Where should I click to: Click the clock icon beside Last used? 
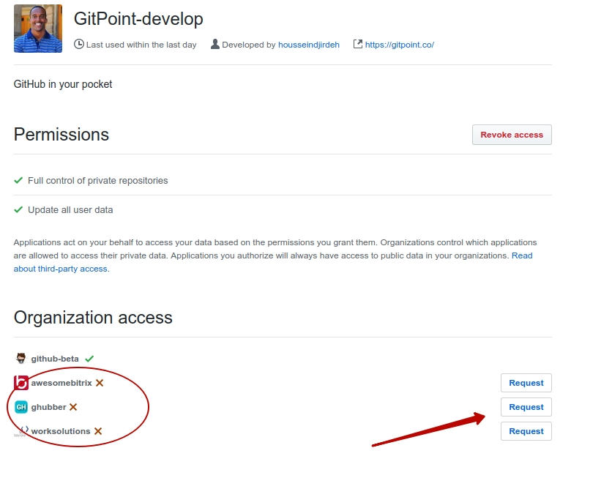click(79, 44)
